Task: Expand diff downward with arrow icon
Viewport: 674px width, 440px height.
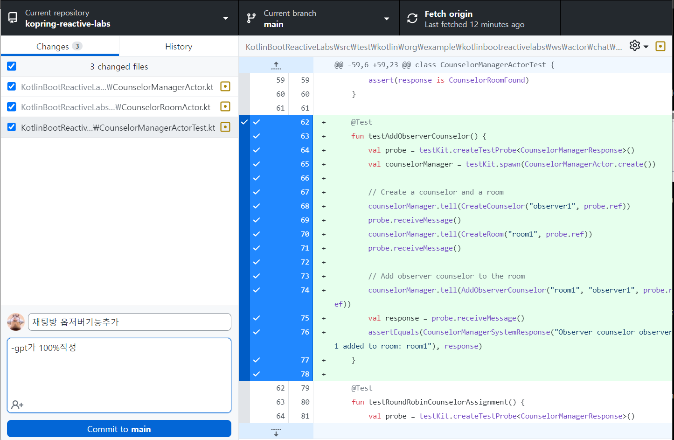Action: click(x=276, y=432)
